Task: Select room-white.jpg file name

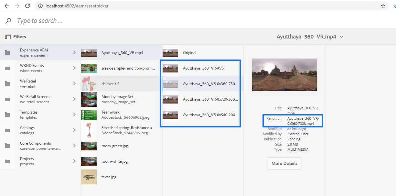Action: tap(114, 161)
